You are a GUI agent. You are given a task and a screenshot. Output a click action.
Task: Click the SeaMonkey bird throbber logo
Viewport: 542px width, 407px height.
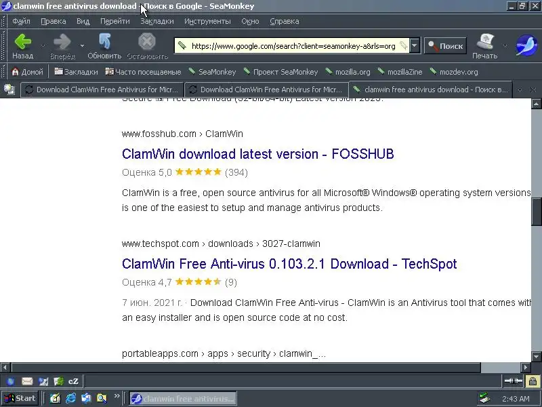coord(526,45)
